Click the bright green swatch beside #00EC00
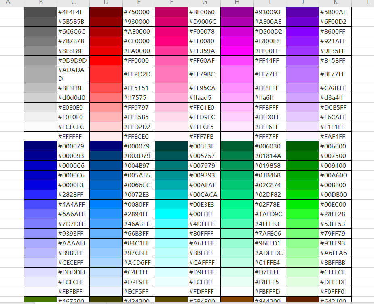This screenshot has height=304, width=374. point(302,204)
